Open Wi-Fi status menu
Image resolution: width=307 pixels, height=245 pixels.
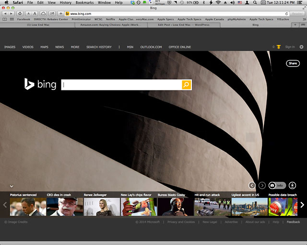[x=218, y=2]
